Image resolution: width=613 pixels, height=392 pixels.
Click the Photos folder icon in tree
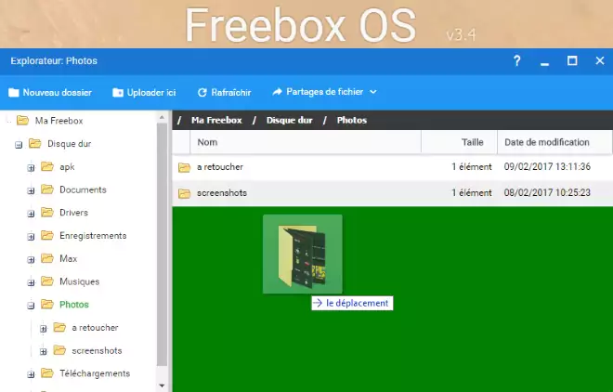[x=47, y=304]
